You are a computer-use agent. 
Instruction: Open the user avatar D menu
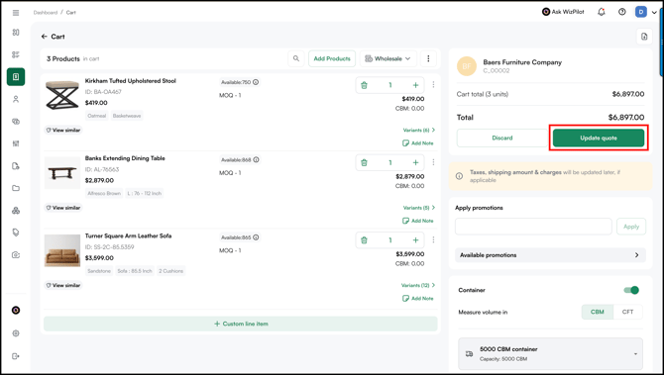click(x=640, y=12)
